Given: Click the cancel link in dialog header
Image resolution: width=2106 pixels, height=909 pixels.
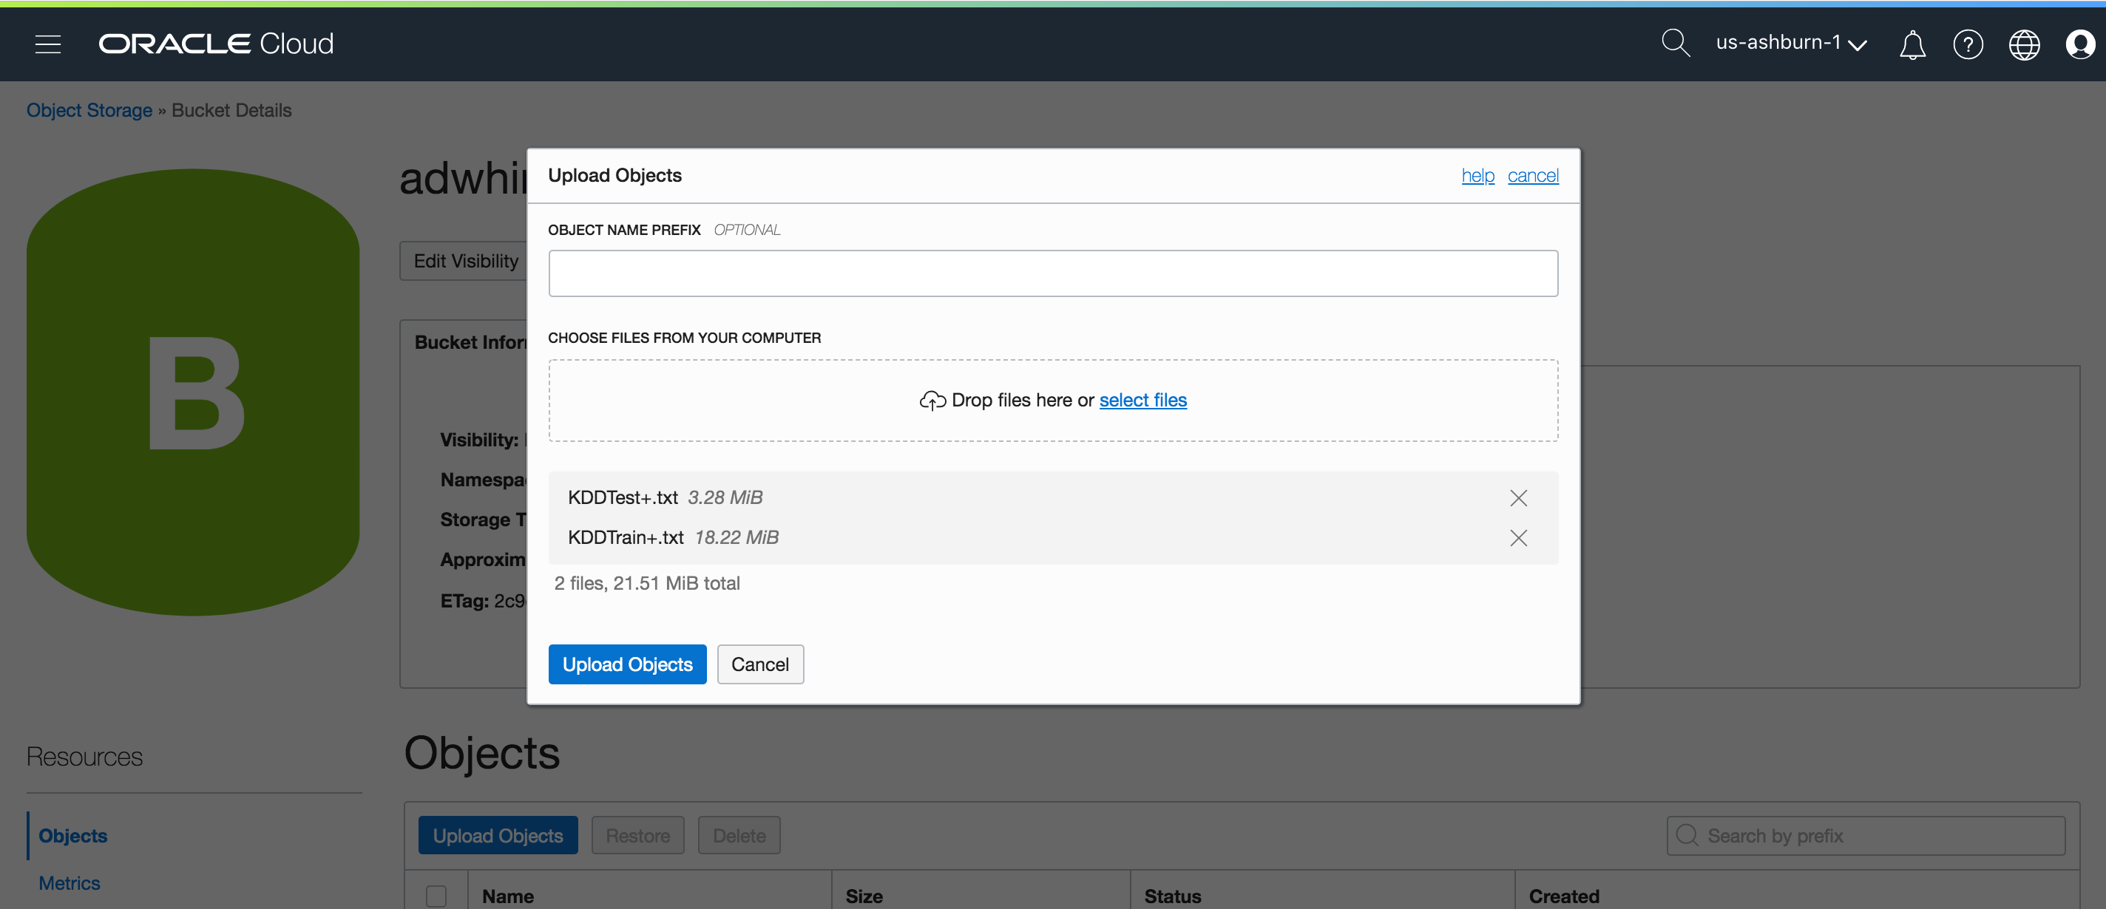Looking at the screenshot, I should 1532,176.
